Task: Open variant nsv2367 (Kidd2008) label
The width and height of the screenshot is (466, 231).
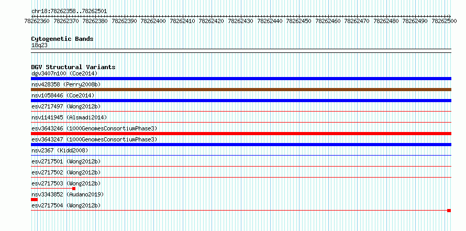Action: pos(60,150)
